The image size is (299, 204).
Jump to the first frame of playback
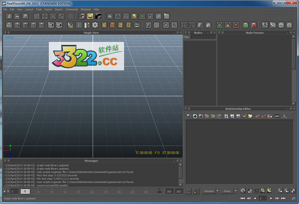point(243,199)
